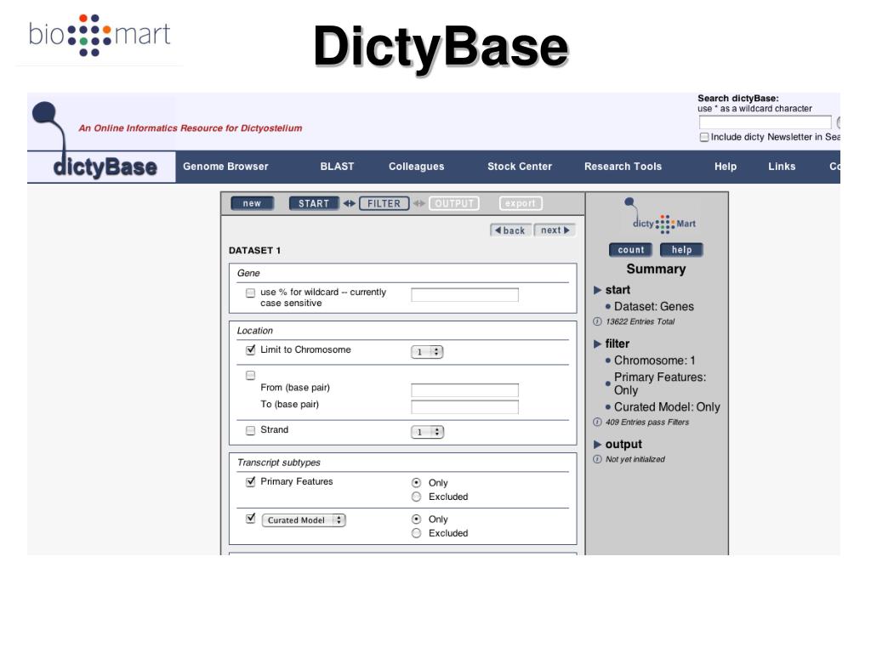Collapse the filter section in Summary
The height and width of the screenshot is (653, 871).
598,344
